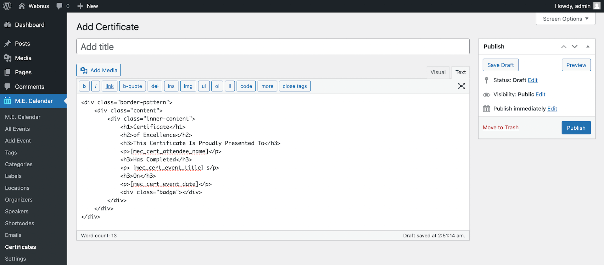Click the Add Media button

(99, 70)
